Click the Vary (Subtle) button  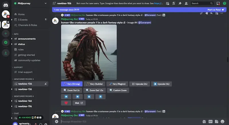[x=94, y=84]
